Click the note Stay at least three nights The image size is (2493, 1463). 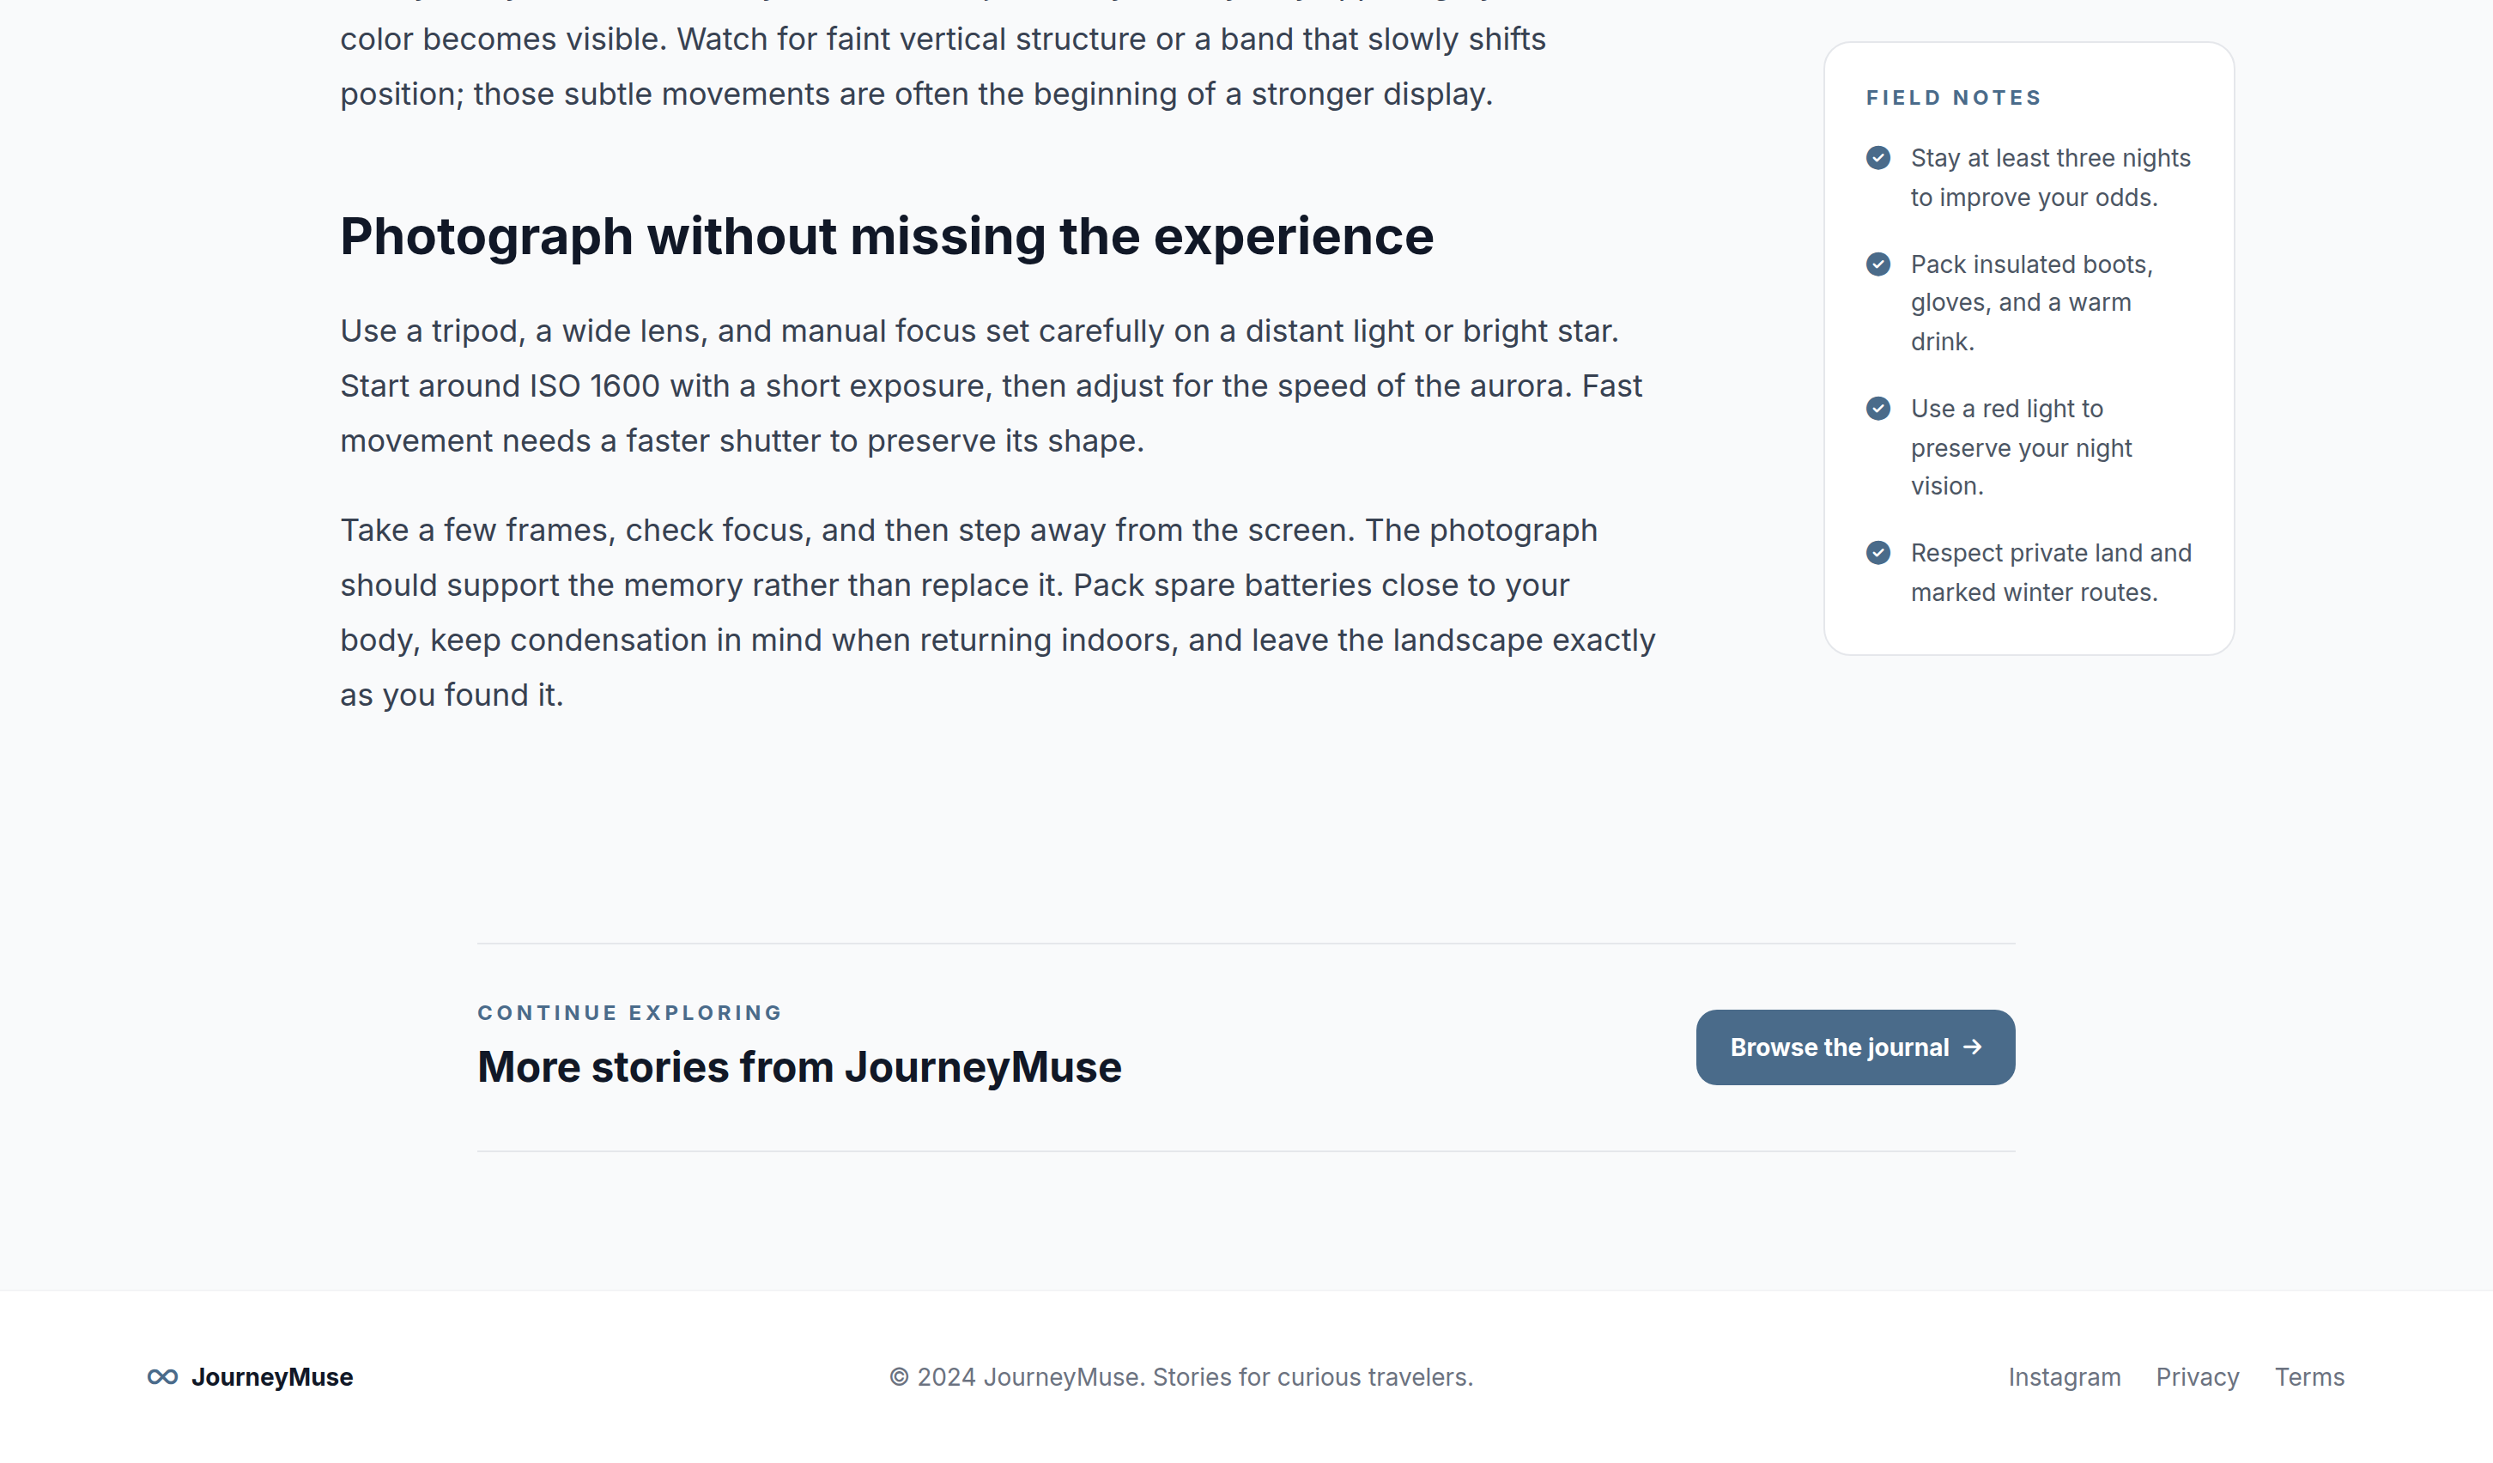tap(2050, 178)
